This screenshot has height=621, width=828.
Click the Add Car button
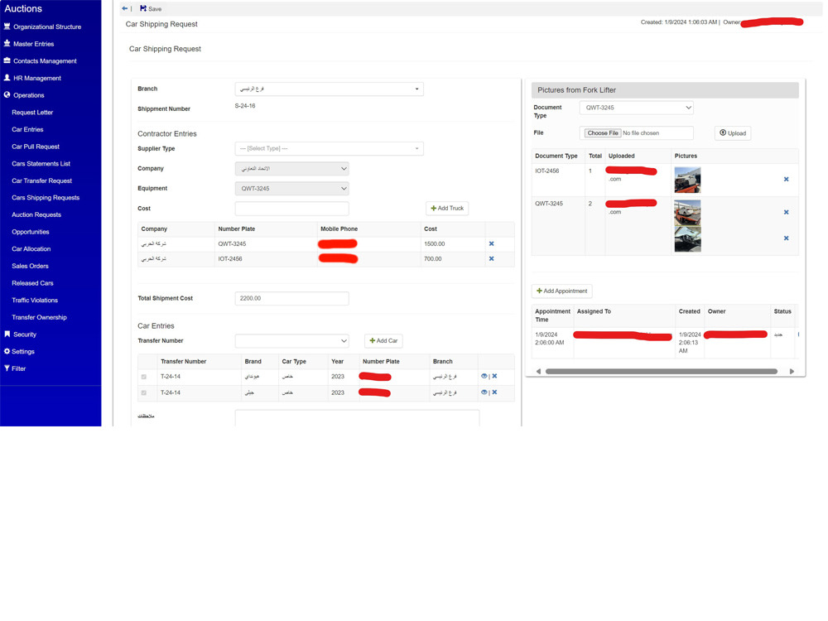tap(384, 341)
